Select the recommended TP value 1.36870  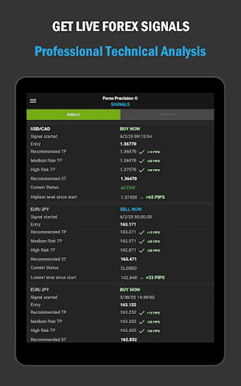[128, 152]
